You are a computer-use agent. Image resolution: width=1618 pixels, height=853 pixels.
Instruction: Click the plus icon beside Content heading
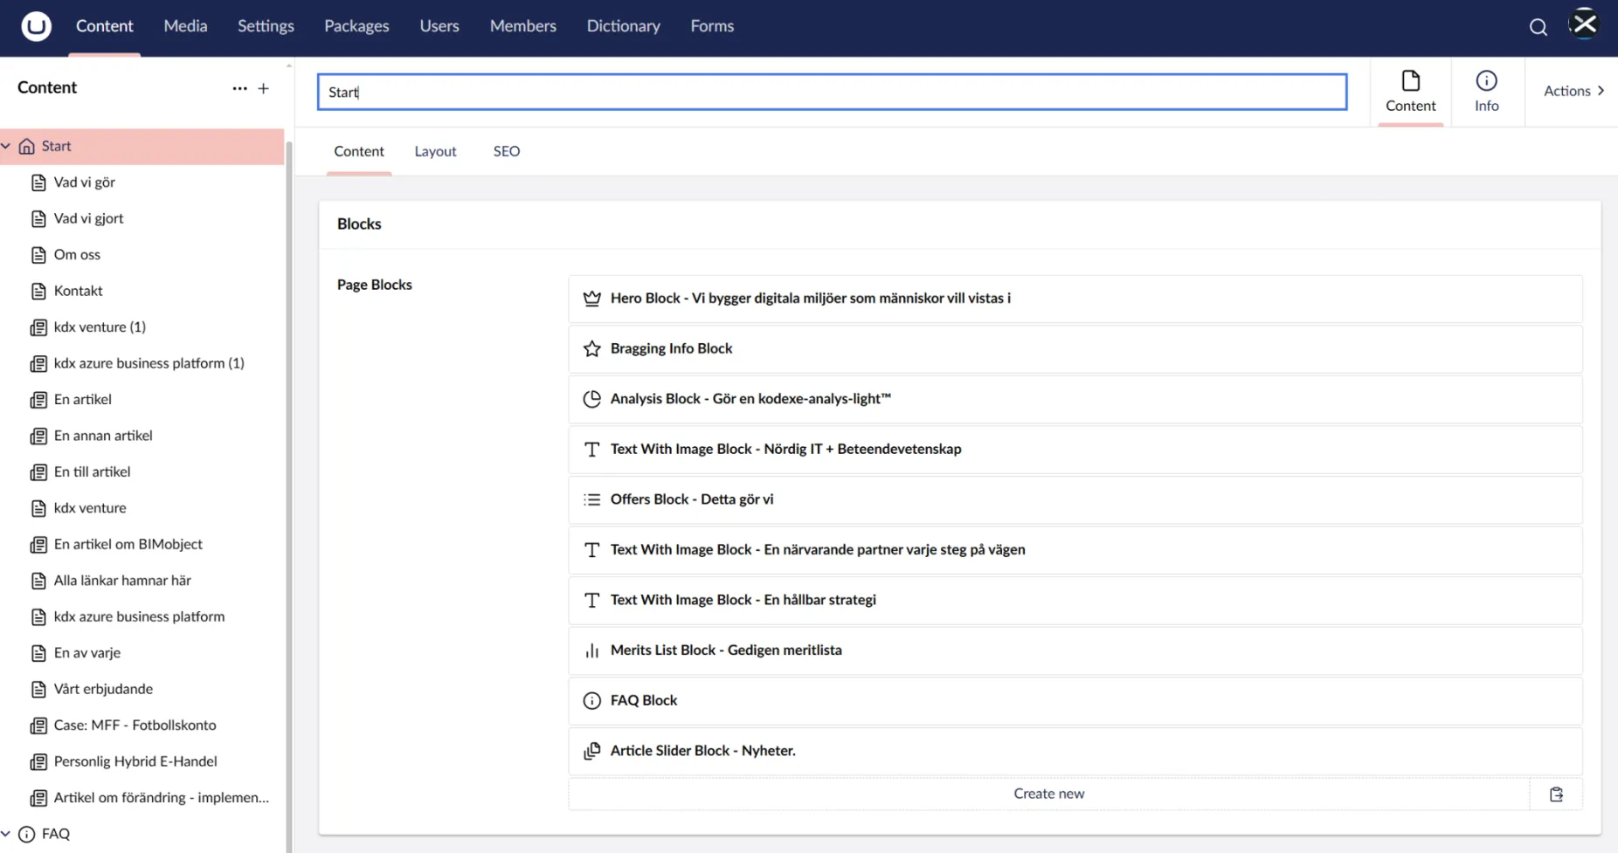[263, 88]
